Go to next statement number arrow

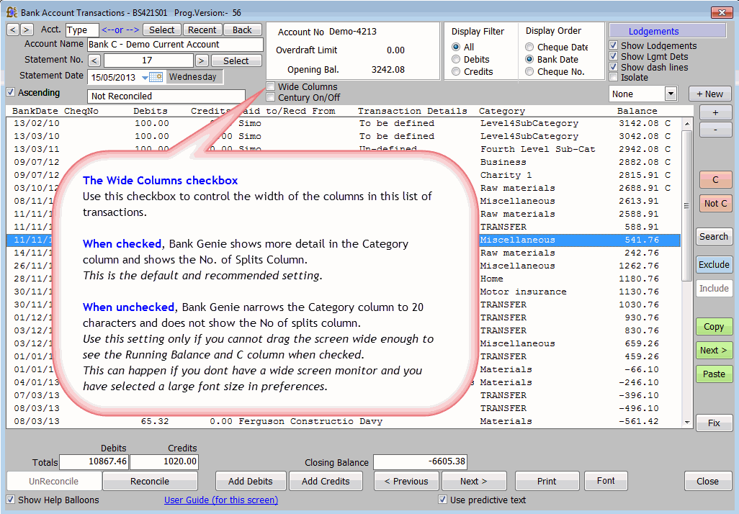point(202,60)
